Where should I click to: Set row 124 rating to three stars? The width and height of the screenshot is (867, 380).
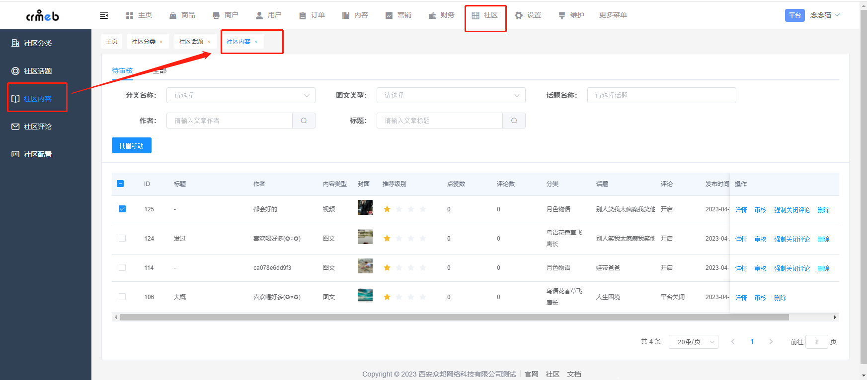click(411, 239)
